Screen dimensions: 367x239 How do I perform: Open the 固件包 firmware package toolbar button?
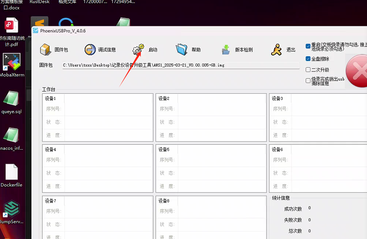pyautogui.click(x=54, y=50)
